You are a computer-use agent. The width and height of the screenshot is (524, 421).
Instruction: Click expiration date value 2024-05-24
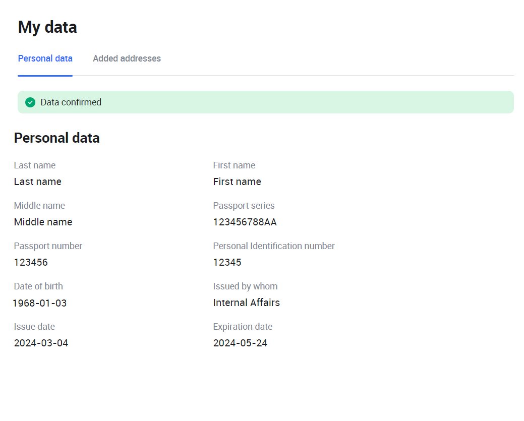[x=240, y=343]
